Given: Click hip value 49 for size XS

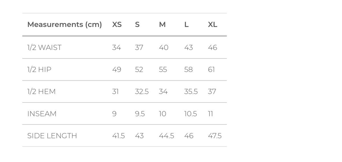Looking at the screenshot, I should tap(117, 69).
